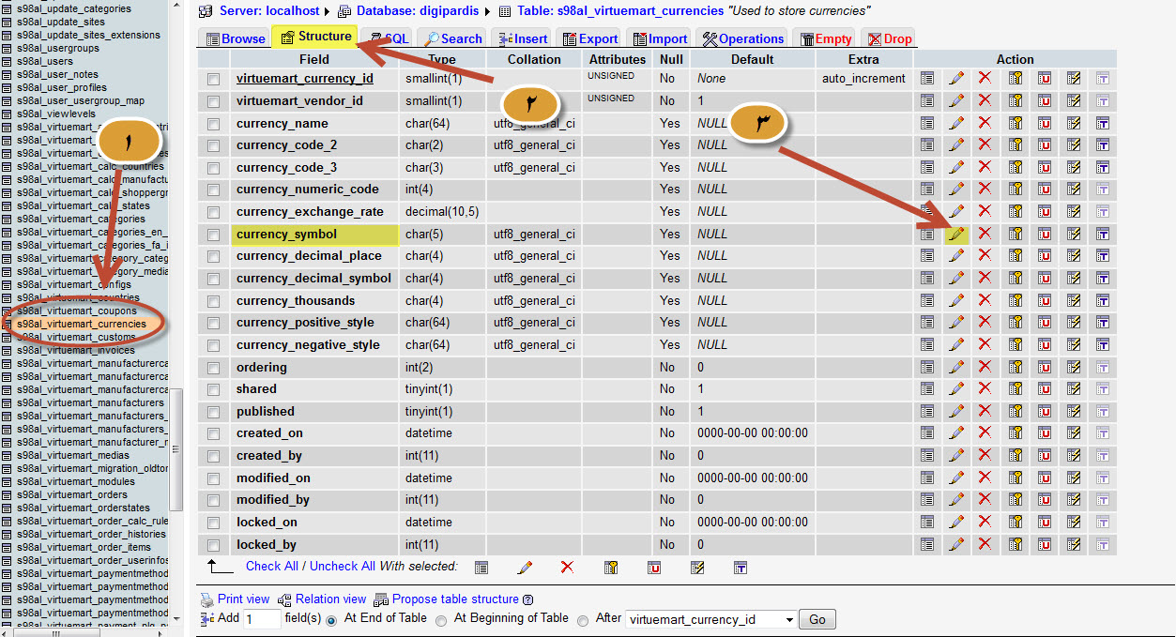
Task: Select s98al_virtuemart_coupons table in sidebar
Action: click(x=77, y=311)
